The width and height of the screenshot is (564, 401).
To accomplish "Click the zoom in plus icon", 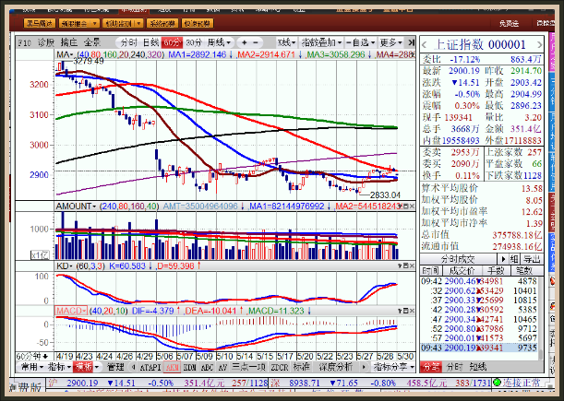I will coord(245,42).
